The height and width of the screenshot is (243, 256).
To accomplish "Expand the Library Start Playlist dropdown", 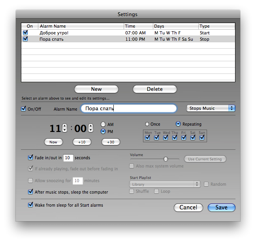I will (x=165, y=184).
